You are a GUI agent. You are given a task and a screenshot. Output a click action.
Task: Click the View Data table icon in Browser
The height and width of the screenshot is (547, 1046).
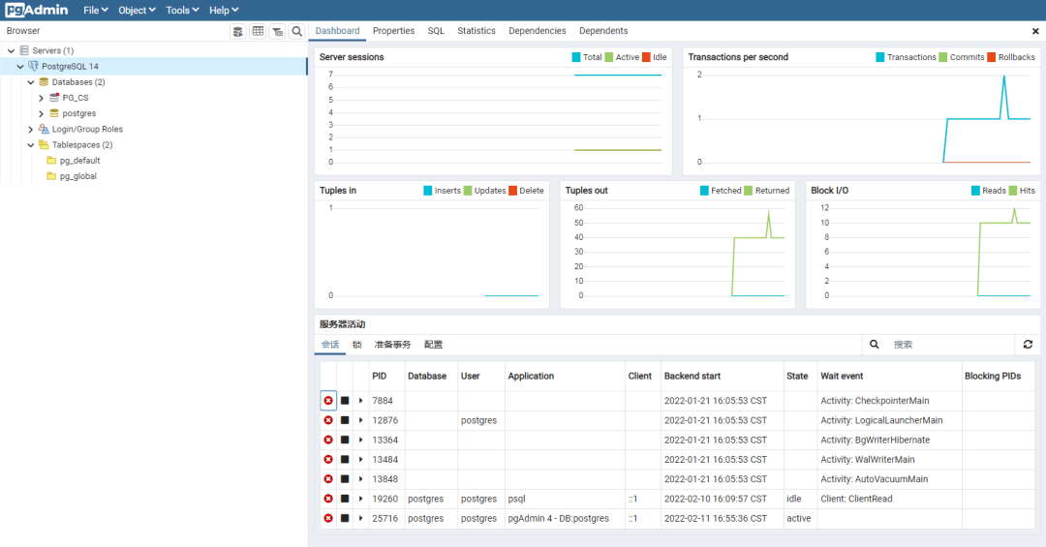(x=258, y=31)
